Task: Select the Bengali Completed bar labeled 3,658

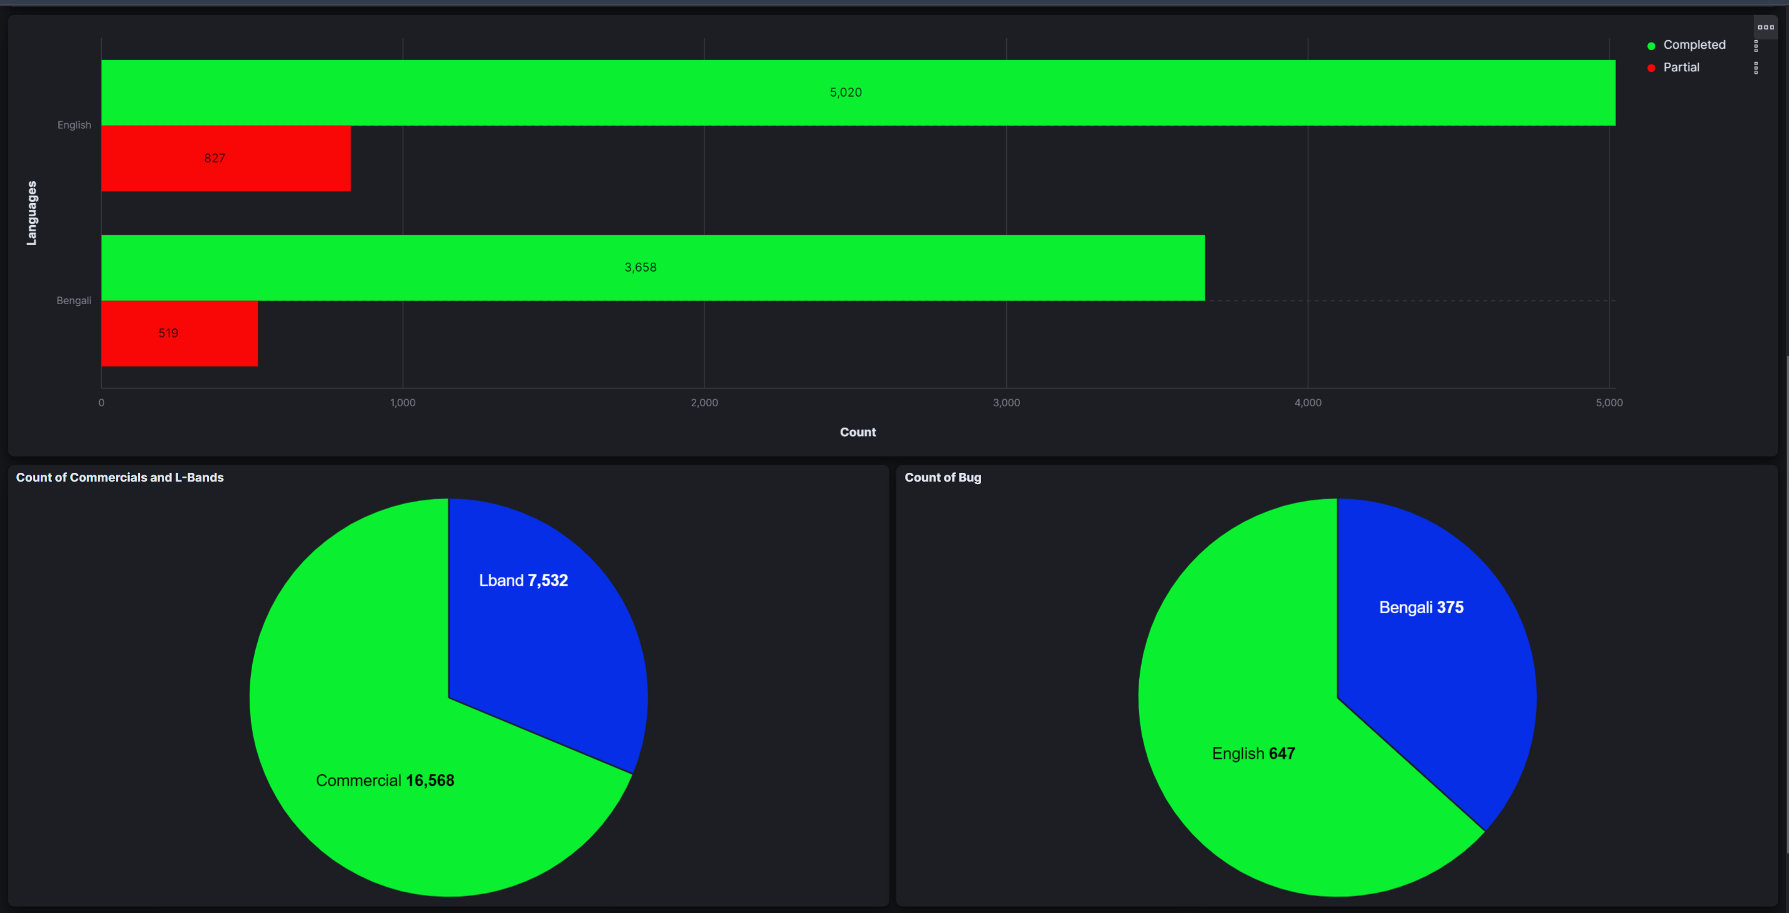Action: pos(653,267)
